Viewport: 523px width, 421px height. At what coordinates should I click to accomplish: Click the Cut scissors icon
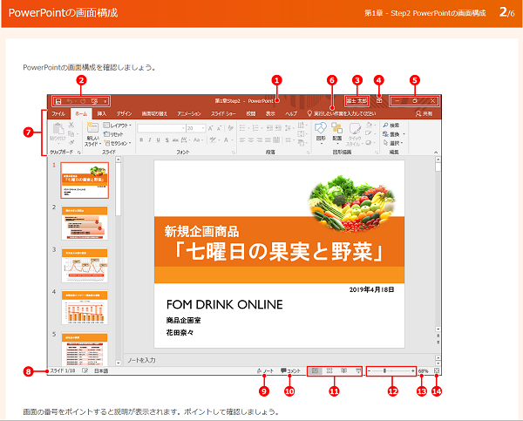(71, 126)
